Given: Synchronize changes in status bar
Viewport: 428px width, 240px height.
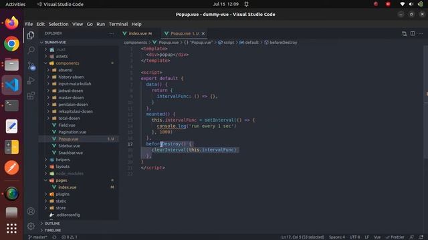Looking at the screenshot, I should point(54,237).
